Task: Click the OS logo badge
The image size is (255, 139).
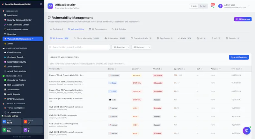Action: (50, 6)
